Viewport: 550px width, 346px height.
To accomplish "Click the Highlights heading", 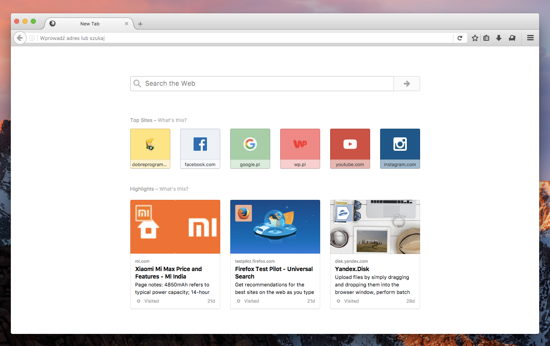I will click(x=142, y=189).
